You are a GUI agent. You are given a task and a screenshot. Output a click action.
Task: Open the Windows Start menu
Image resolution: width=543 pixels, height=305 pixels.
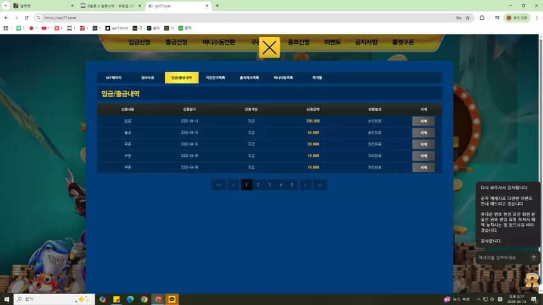6,299
